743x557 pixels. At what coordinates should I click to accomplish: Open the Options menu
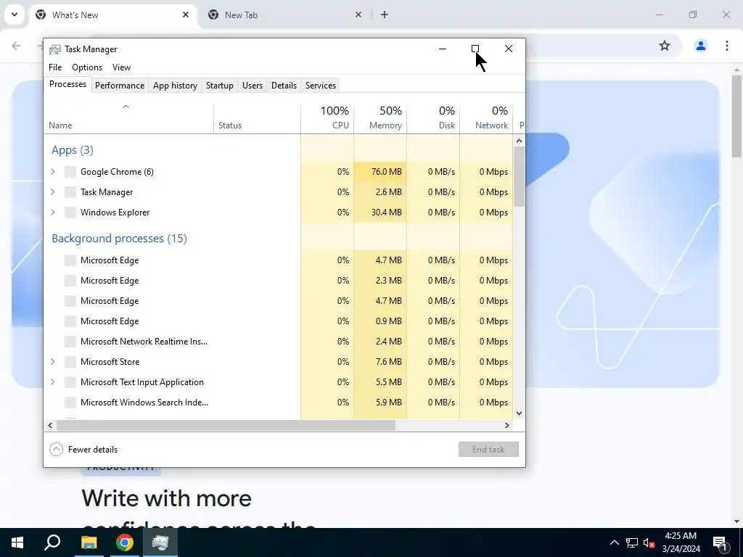pyautogui.click(x=87, y=67)
